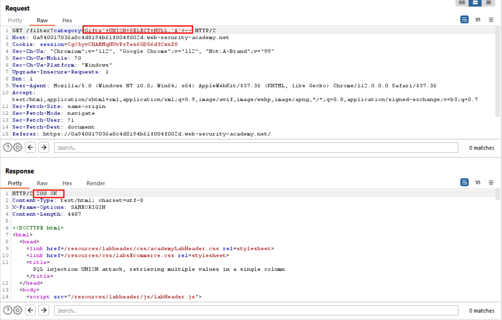Open Request search settings gear
Image resolution: width=502 pixels, height=320 pixels.
[x=17, y=148]
